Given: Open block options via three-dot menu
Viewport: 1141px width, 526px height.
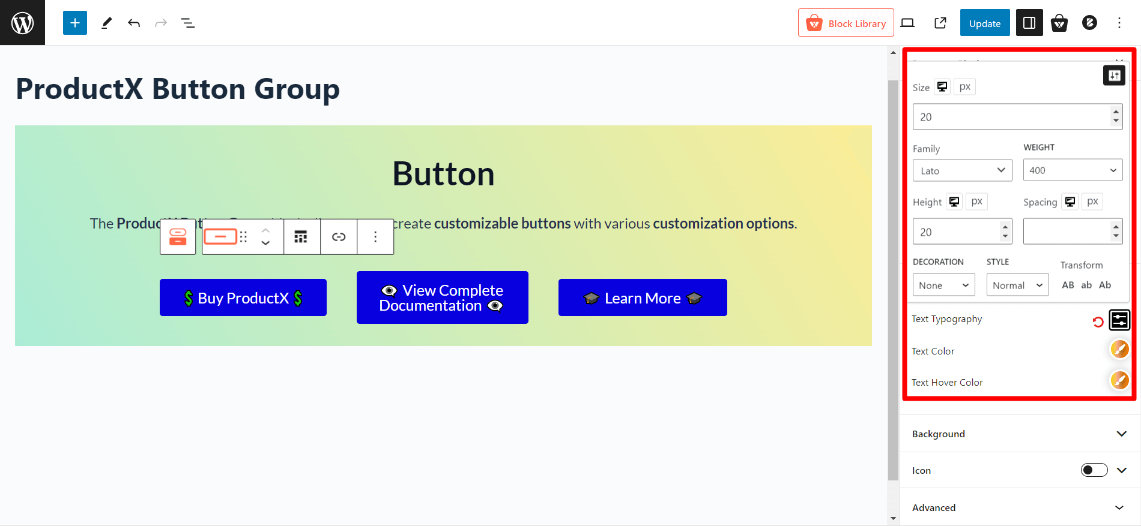Looking at the screenshot, I should click(375, 236).
